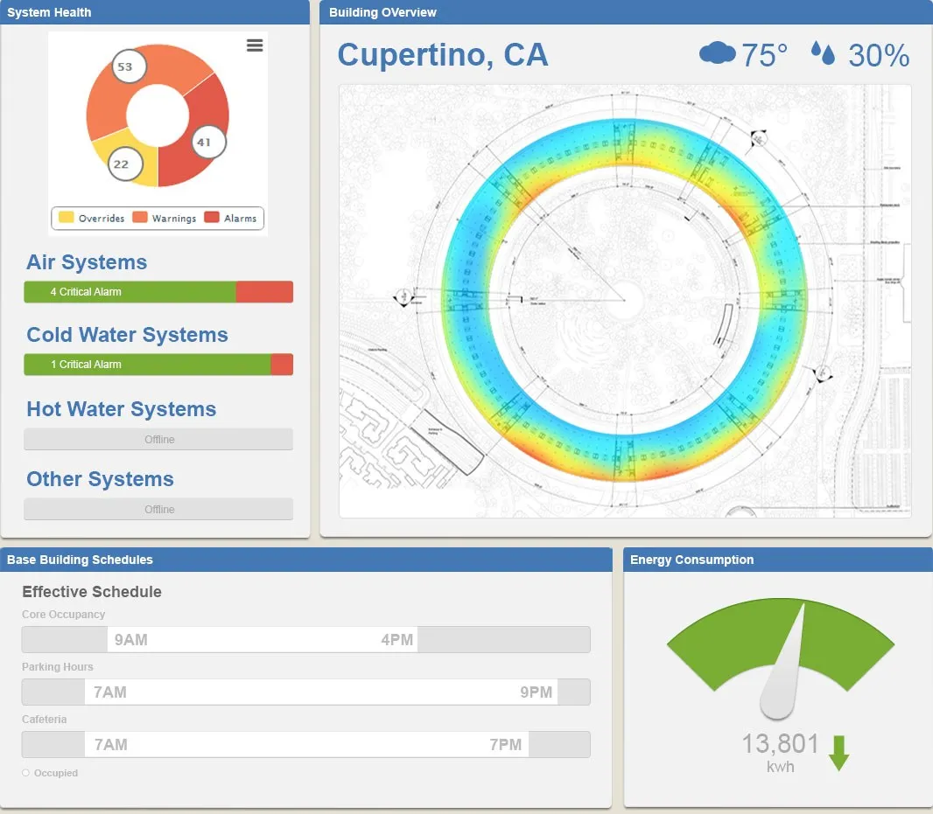
Task: Click the cloud weather icon
Action: pyautogui.click(x=717, y=53)
